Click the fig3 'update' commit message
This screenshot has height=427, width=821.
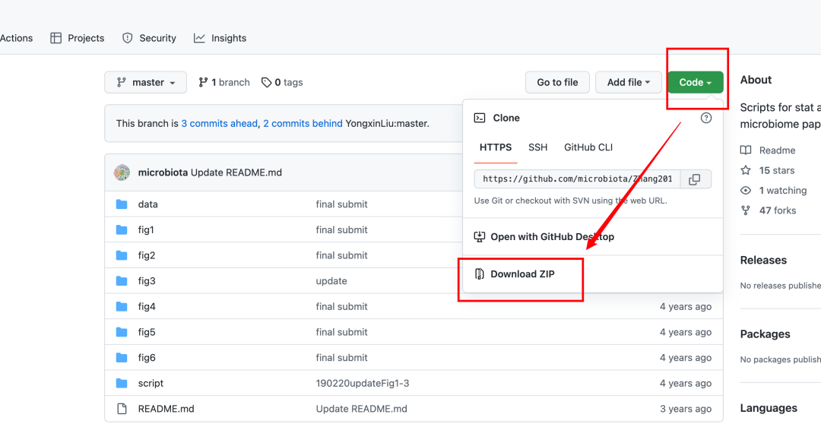[x=331, y=281]
